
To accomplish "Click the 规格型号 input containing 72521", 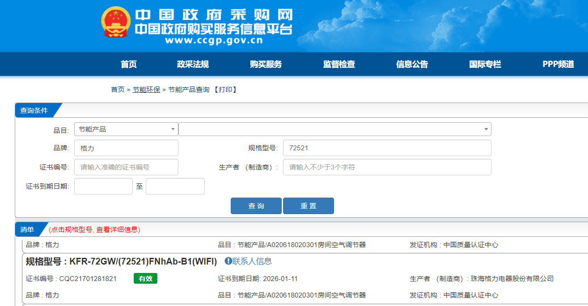I will [x=387, y=148].
